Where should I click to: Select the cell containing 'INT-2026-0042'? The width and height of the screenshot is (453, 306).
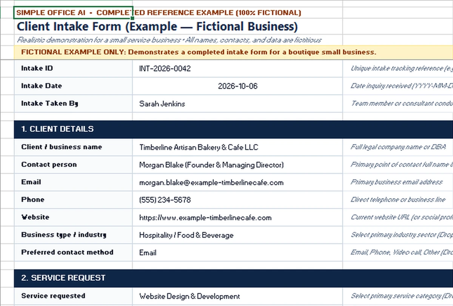point(237,68)
